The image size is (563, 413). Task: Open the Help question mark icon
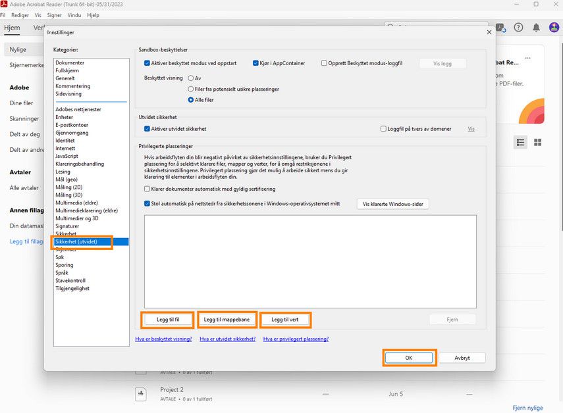coord(518,27)
